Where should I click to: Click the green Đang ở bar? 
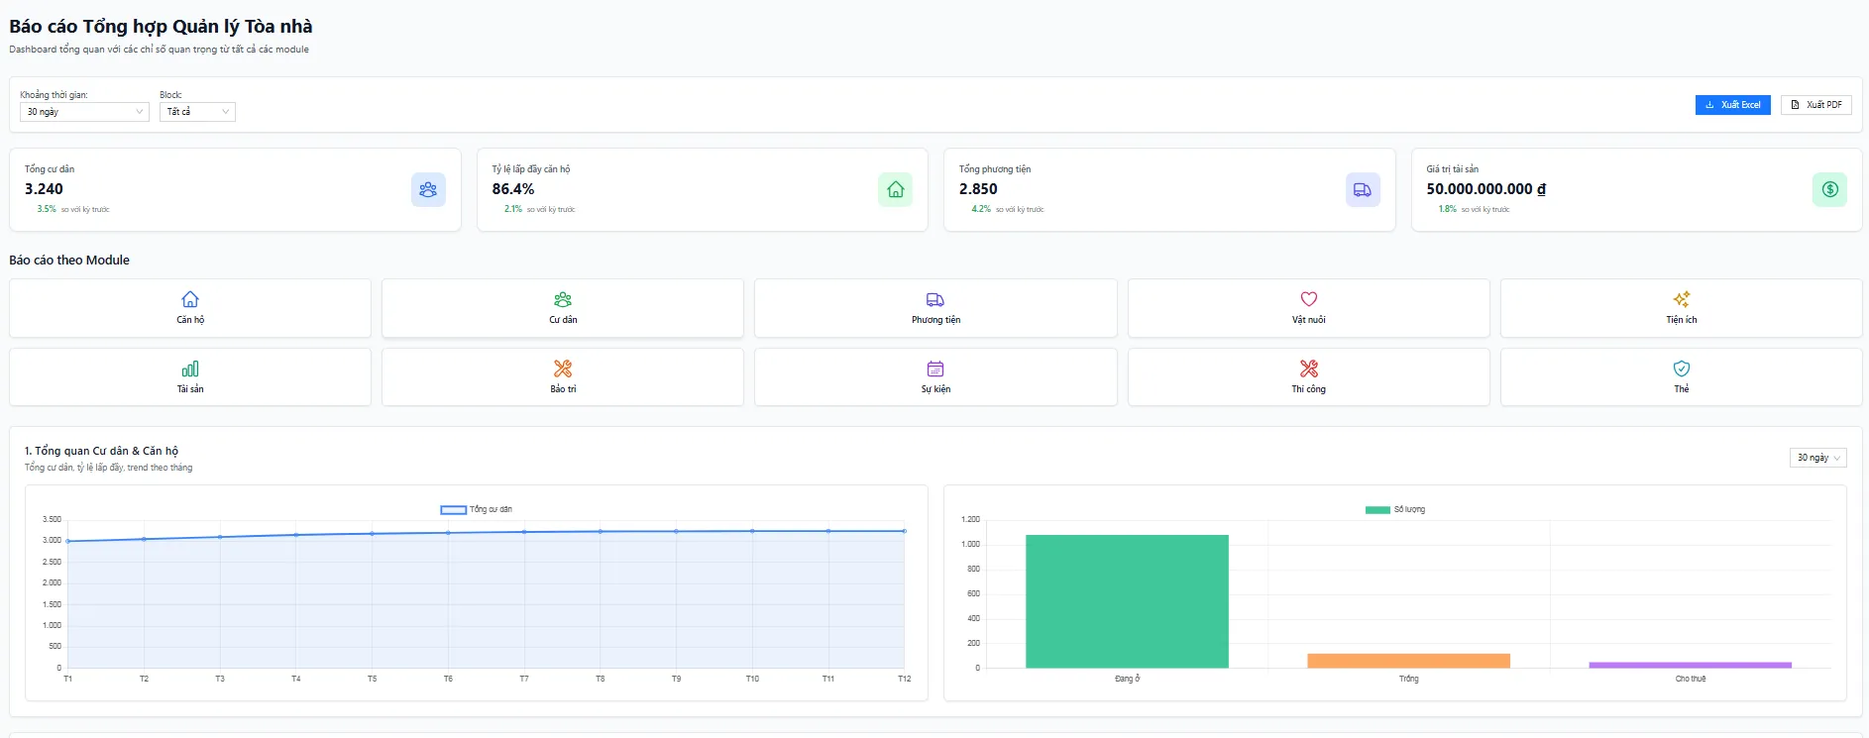(1127, 601)
